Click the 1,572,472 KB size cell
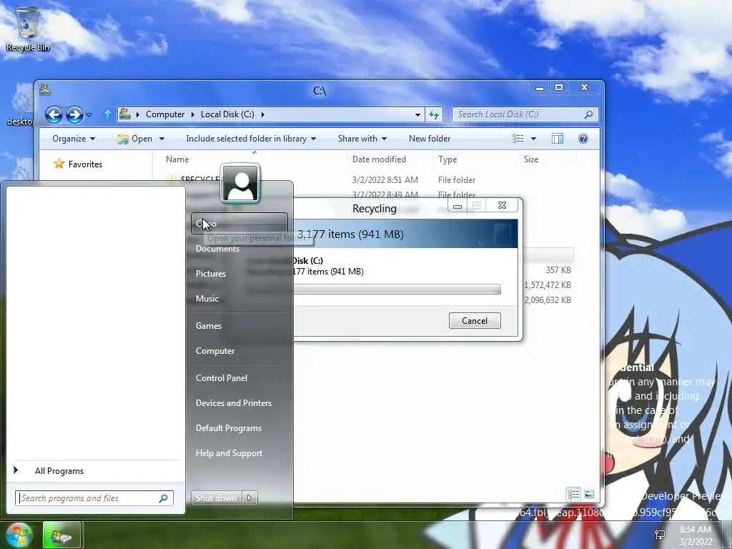Image resolution: width=732 pixels, height=549 pixels. (547, 285)
